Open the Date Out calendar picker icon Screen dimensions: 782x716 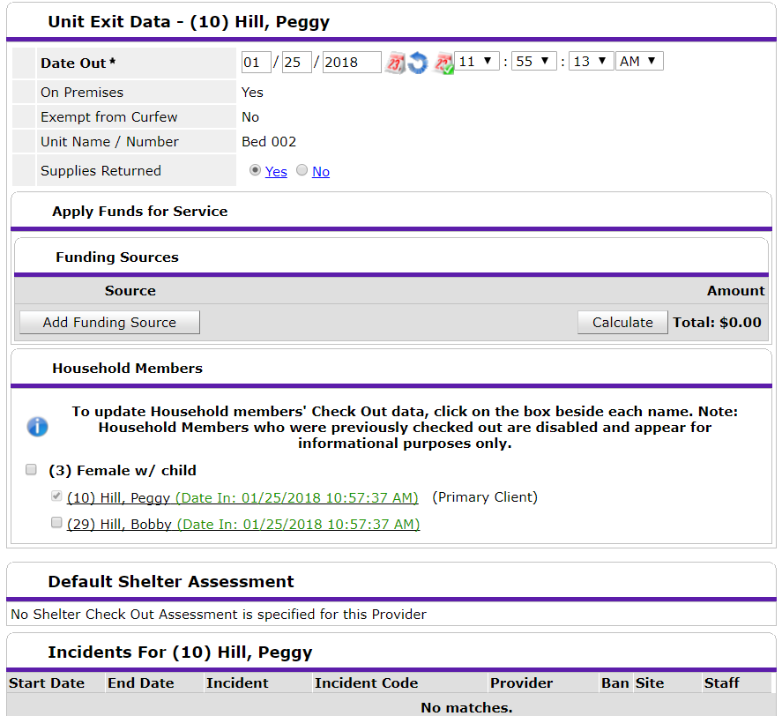pyautogui.click(x=395, y=63)
